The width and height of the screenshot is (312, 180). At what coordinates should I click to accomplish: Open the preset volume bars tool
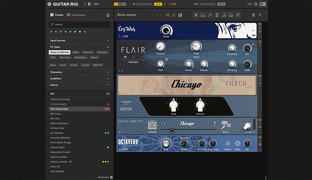pyautogui.click(x=224, y=15)
